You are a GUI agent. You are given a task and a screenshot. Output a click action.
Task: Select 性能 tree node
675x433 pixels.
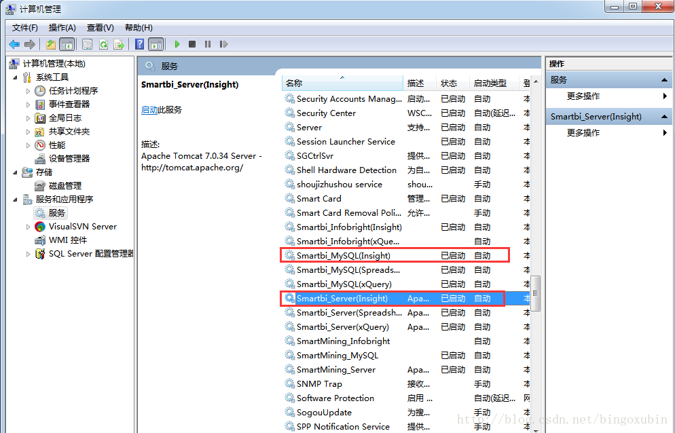[57, 145]
